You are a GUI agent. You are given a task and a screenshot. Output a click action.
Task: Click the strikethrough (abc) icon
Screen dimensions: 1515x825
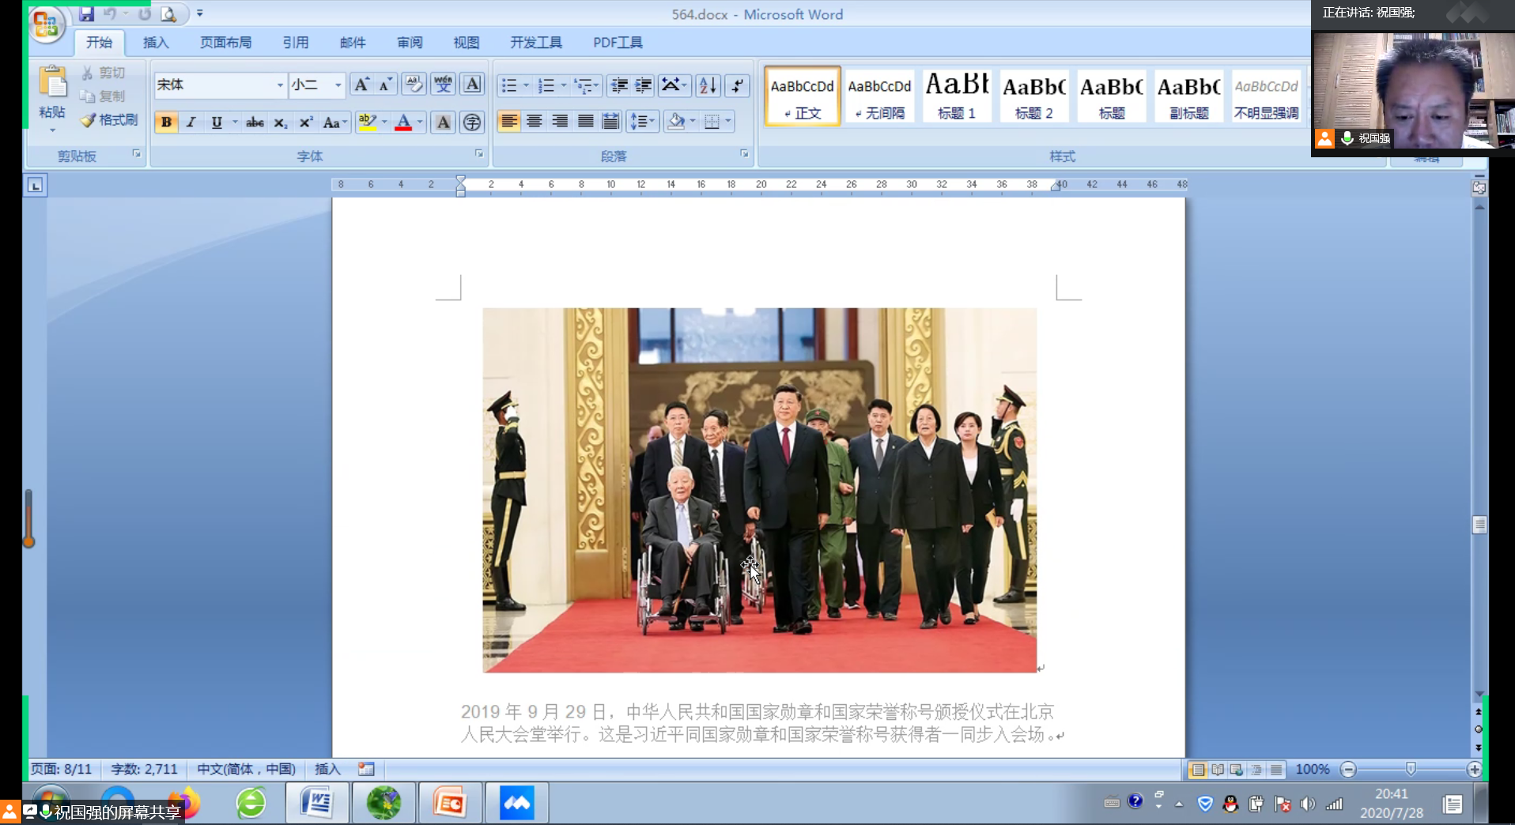tap(255, 122)
